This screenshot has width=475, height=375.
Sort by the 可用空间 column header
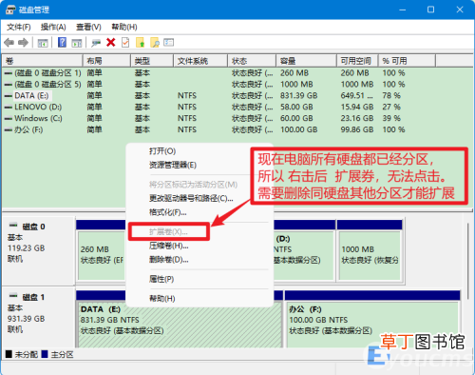pos(357,61)
